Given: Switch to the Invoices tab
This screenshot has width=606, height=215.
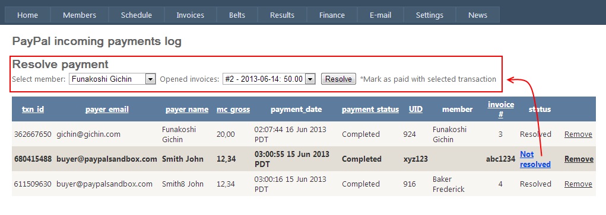Looking at the screenshot, I should [x=190, y=15].
